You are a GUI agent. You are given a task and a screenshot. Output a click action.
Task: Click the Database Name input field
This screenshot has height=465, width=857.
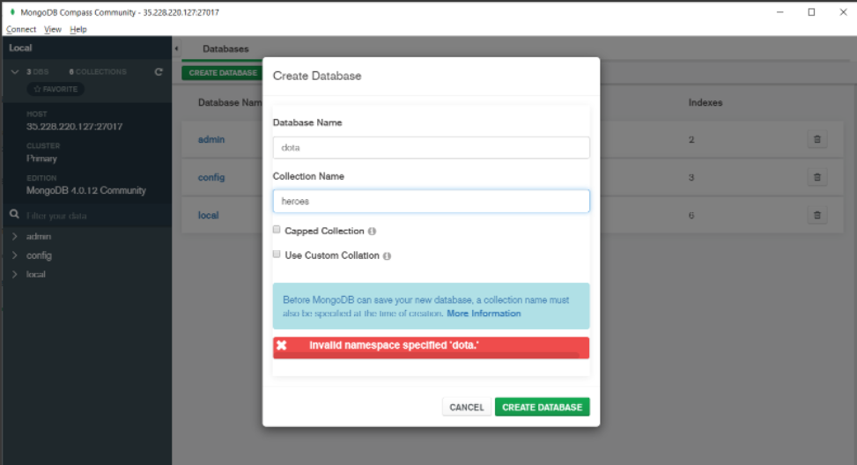pyautogui.click(x=432, y=148)
